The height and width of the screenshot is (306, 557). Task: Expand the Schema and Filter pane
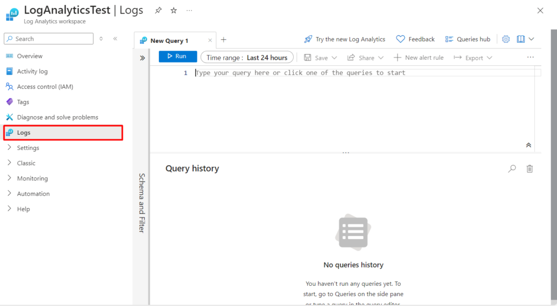pos(142,58)
